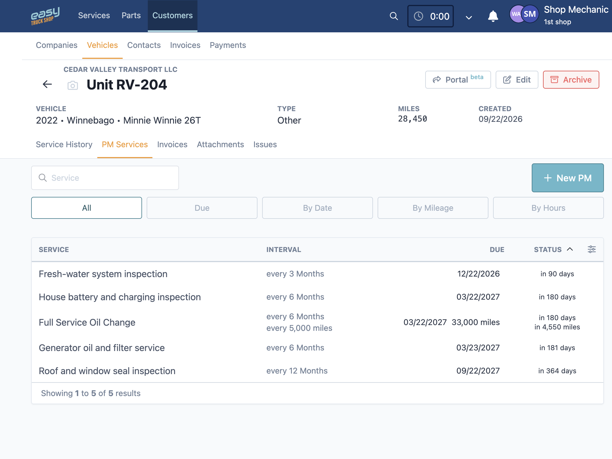The width and height of the screenshot is (612, 459).
Task: Open the Attachments tab
Action: pyautogui.click(x=221, y=145)
